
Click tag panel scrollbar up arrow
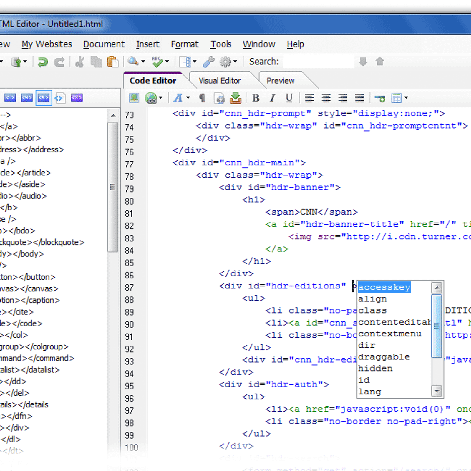point(113,115)
